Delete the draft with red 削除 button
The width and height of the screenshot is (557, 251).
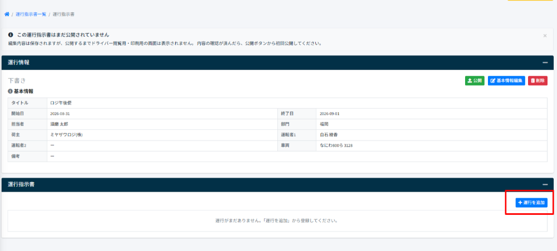[538, 81]
